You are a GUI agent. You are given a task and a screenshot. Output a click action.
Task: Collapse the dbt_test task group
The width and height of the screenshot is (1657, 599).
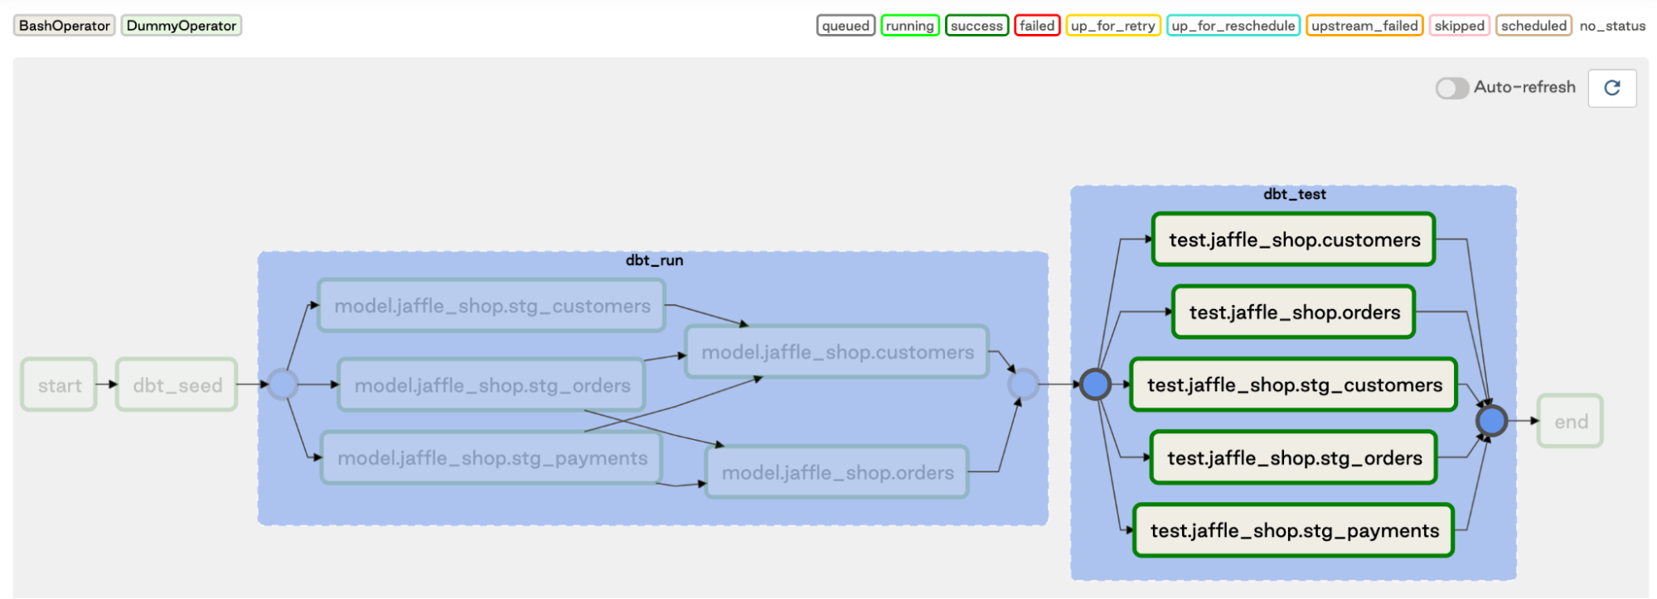[x=1293, y=195]
